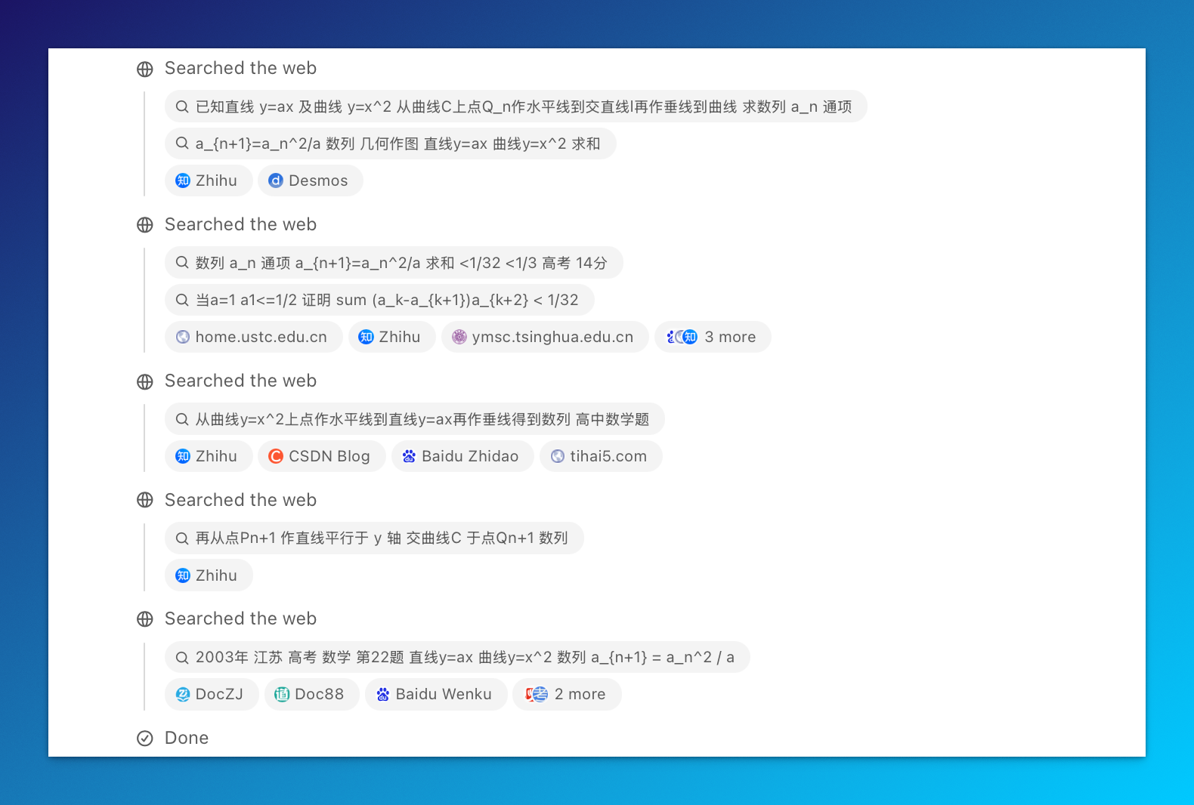1194x805 pixels.
Task: Open the Zhihu chip beside Desmos
Action: point(209,180)
